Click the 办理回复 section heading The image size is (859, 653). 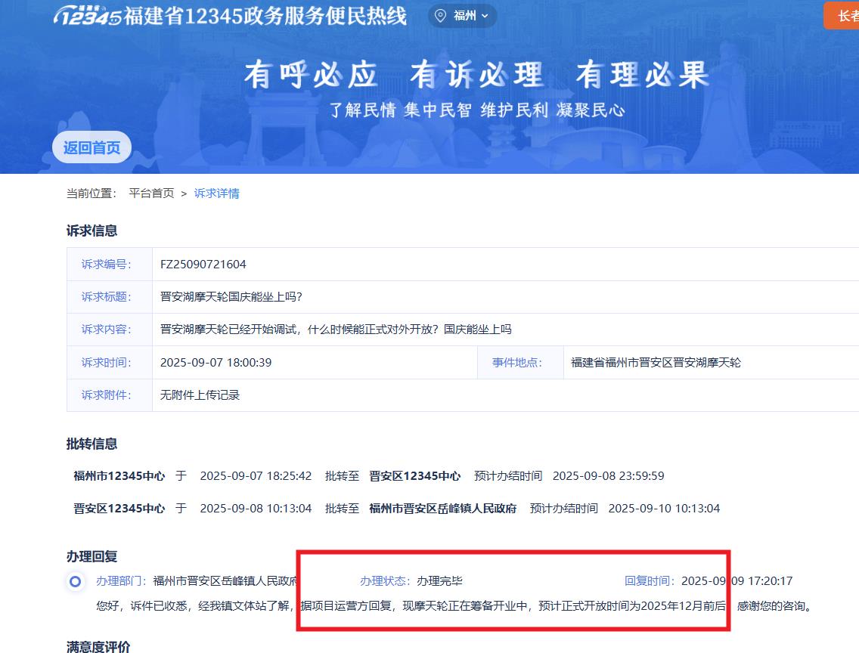[91, 556]
